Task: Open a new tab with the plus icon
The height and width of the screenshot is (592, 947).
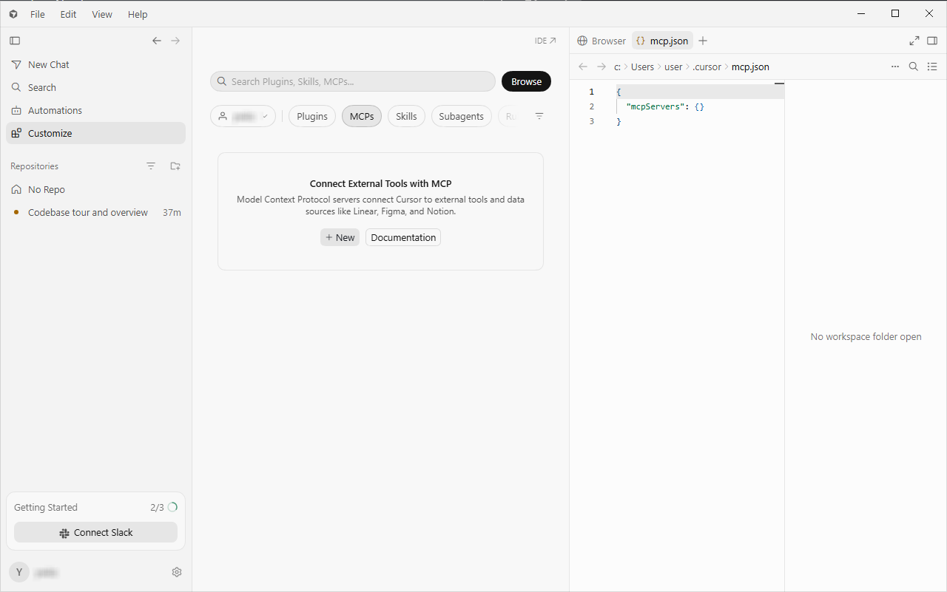Action: pos(703,41)
